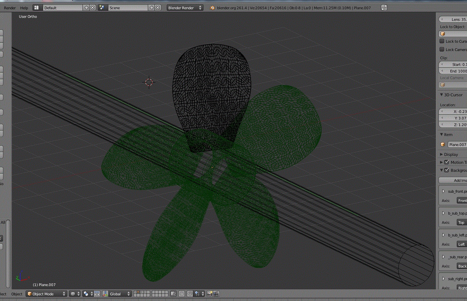Adjust the 3D Cursor Z location field
This screenshot has width=467, height=301.
[453, 125]
